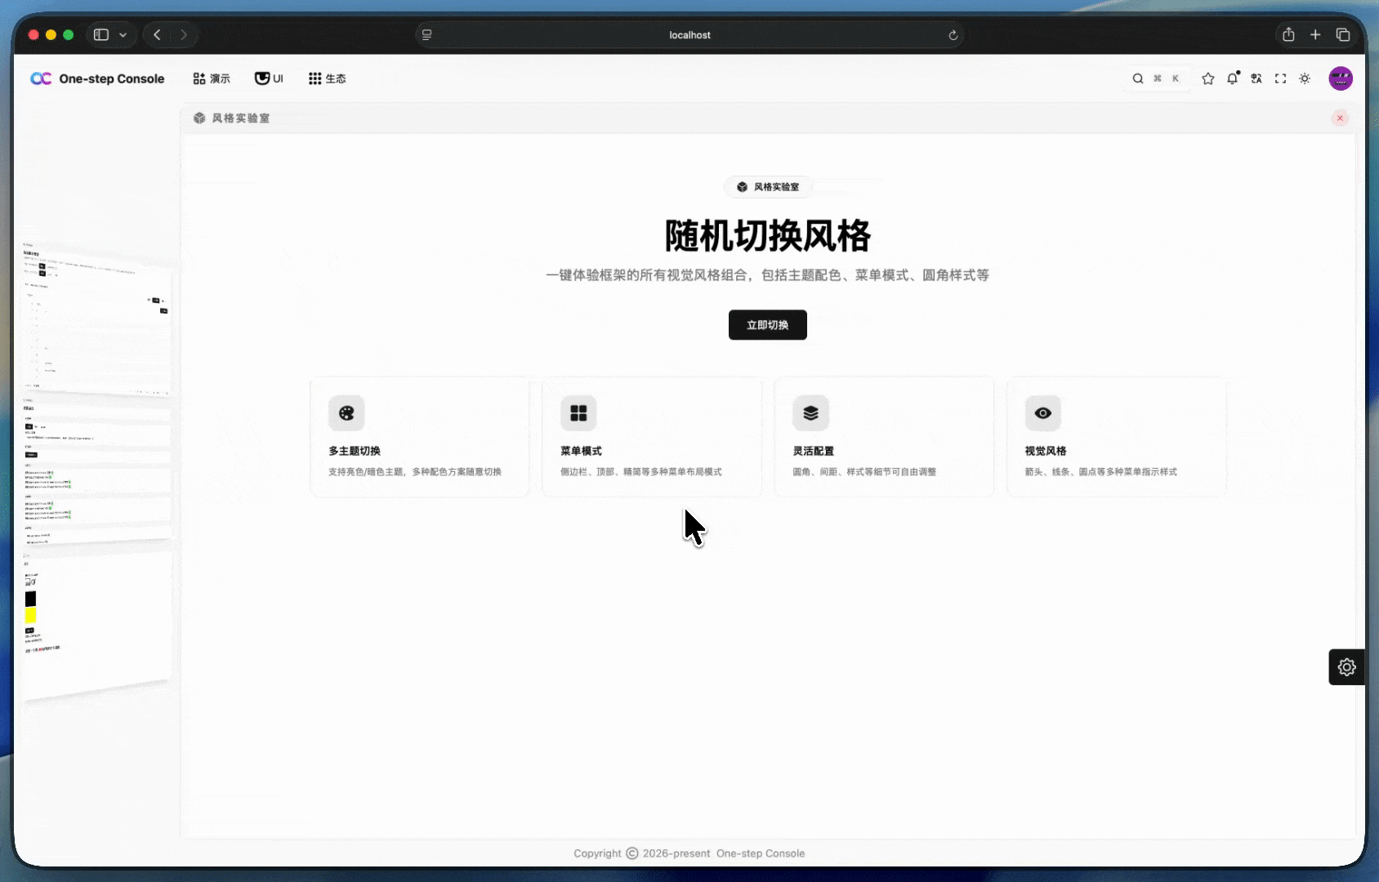Click the black color swatch in sidebar preview
The height and width of the screenshot is (882, 1379).
tap(30, 599)
